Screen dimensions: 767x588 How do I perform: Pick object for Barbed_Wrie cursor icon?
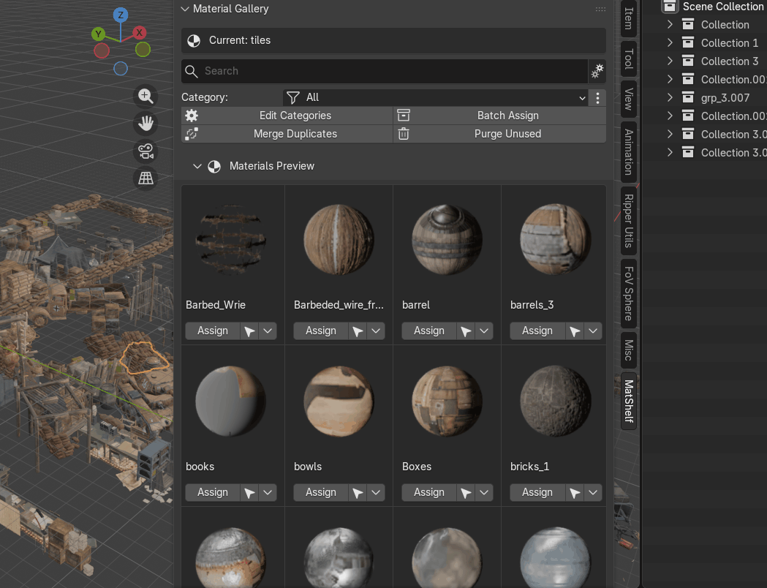[x=249, y=331]
